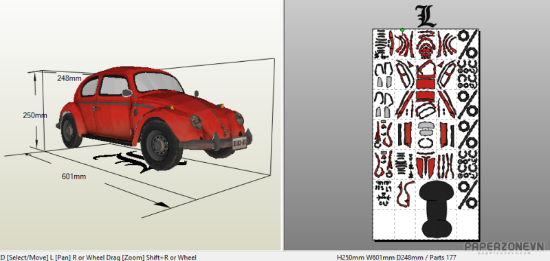Click the PAPERZONEVN watermark
The height and width of the screenshot is (261, 550).
(504, 247)
